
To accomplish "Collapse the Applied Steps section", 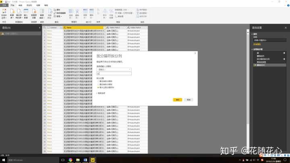I will click(252, 50).
